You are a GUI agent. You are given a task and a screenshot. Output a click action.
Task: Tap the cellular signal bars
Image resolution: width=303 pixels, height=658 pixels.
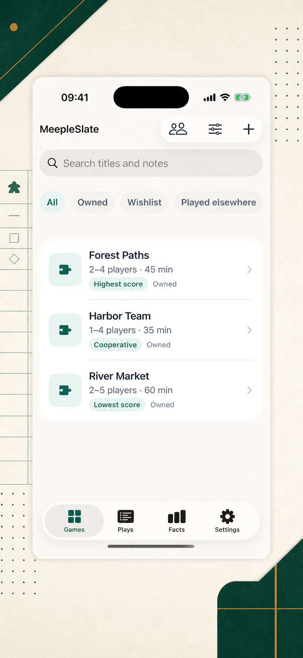[209, 97]
